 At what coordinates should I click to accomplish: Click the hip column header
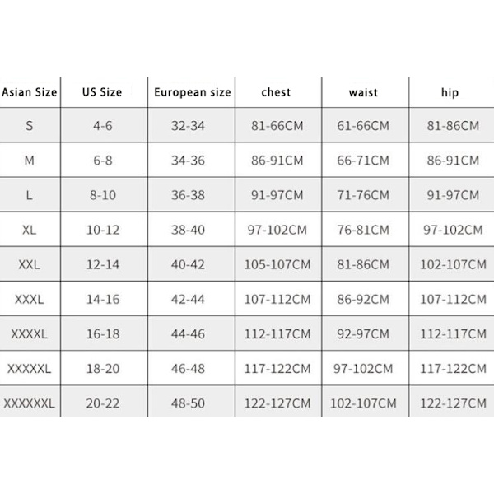(450, 92)
